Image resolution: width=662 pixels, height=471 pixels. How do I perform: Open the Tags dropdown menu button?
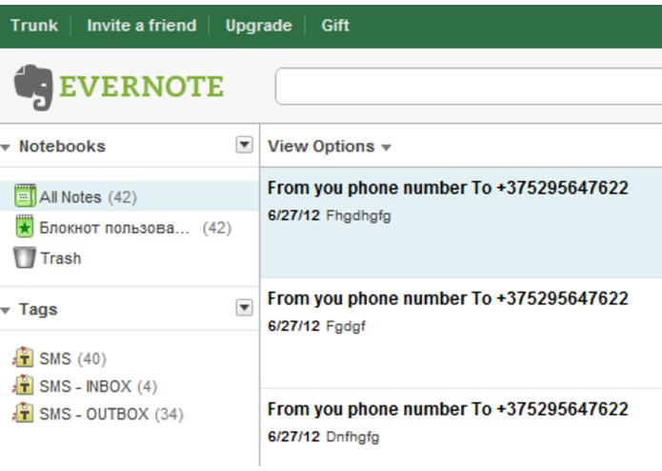pyautogui.click(x=244, y=308)
